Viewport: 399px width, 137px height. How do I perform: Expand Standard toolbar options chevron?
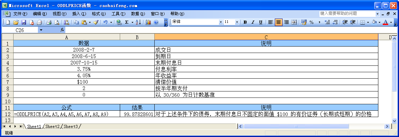[166, 22]
